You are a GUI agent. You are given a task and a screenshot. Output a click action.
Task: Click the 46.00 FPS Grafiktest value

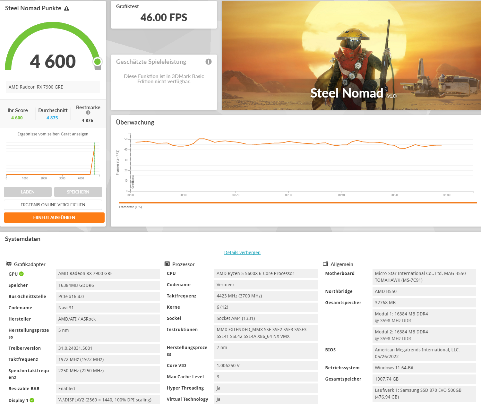pos(164,17)
